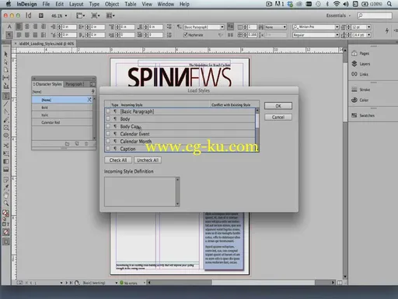Open the Type menu
This screenshot has width=398, height=299.
coord(94,4)
